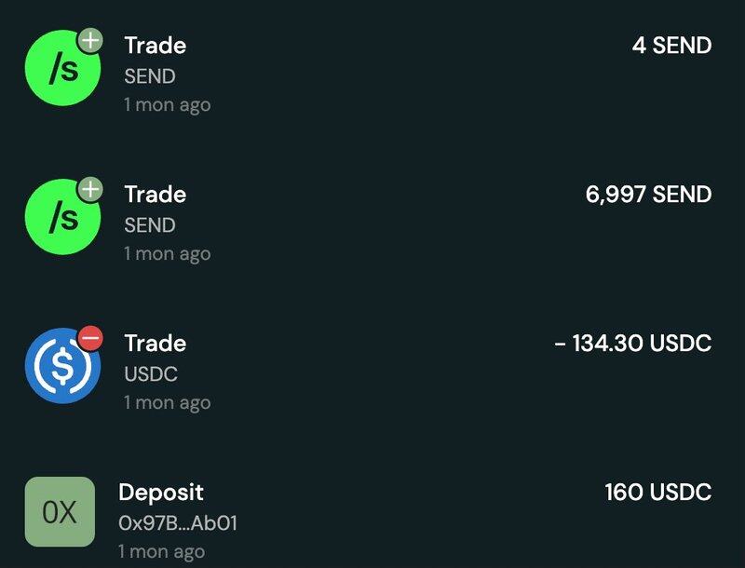Screen dimensions: 745x568
Task: Open the Trade entry for 6,997 SEND
Action: coord(156,194)
